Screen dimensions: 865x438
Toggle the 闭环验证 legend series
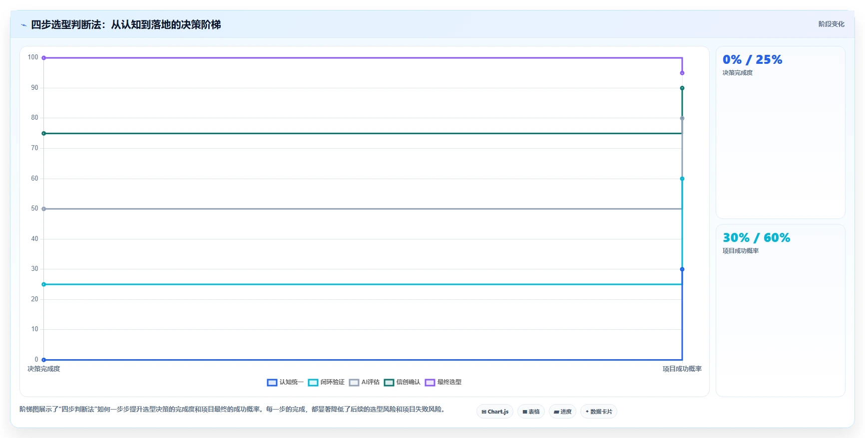point(326,382)
